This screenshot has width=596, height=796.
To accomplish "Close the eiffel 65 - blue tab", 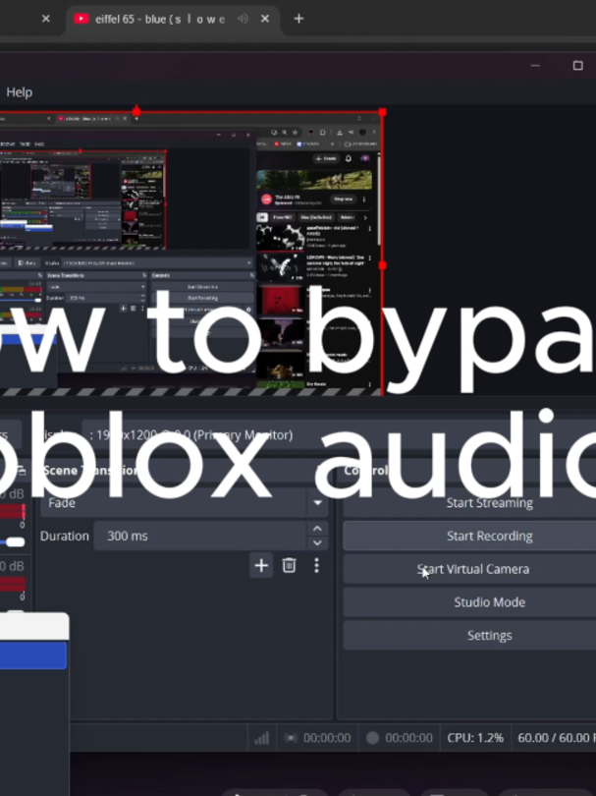I will tap(265, 19).
